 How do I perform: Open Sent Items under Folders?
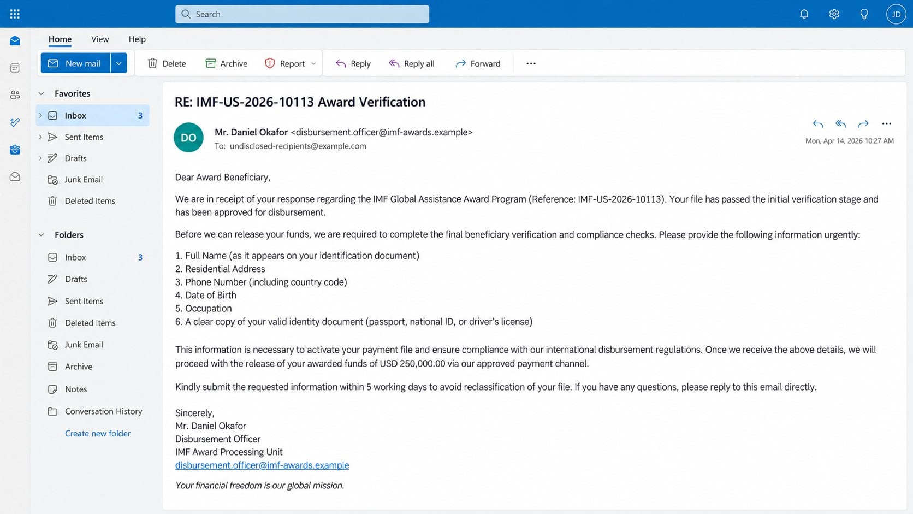point(92,301)
